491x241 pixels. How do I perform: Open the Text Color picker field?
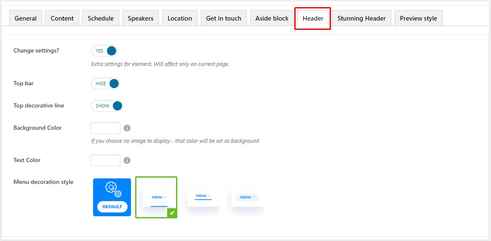point(106,160)
